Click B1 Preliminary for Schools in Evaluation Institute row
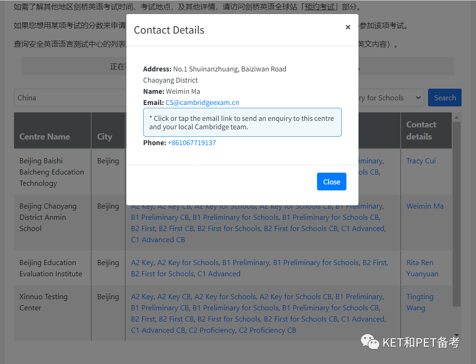476x364 pixels. pyautogui.click(x=316, y=263)
